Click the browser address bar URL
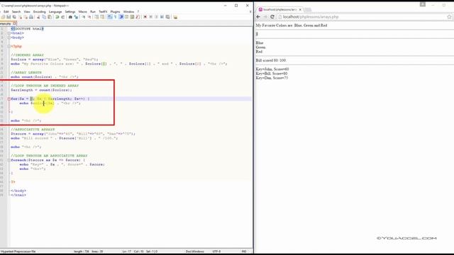Screen dimensions: 454x255 point(311,17)
